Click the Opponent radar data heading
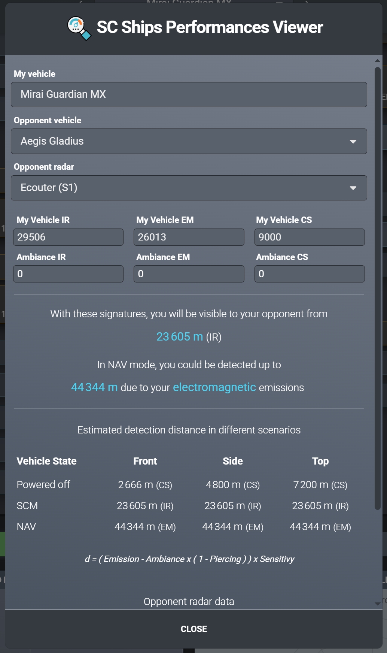This screenshot has width=387, height=653. coord(189,601)
